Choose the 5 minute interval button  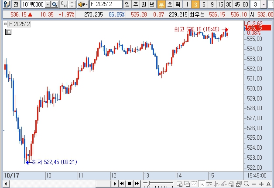[x=204, y=4]
